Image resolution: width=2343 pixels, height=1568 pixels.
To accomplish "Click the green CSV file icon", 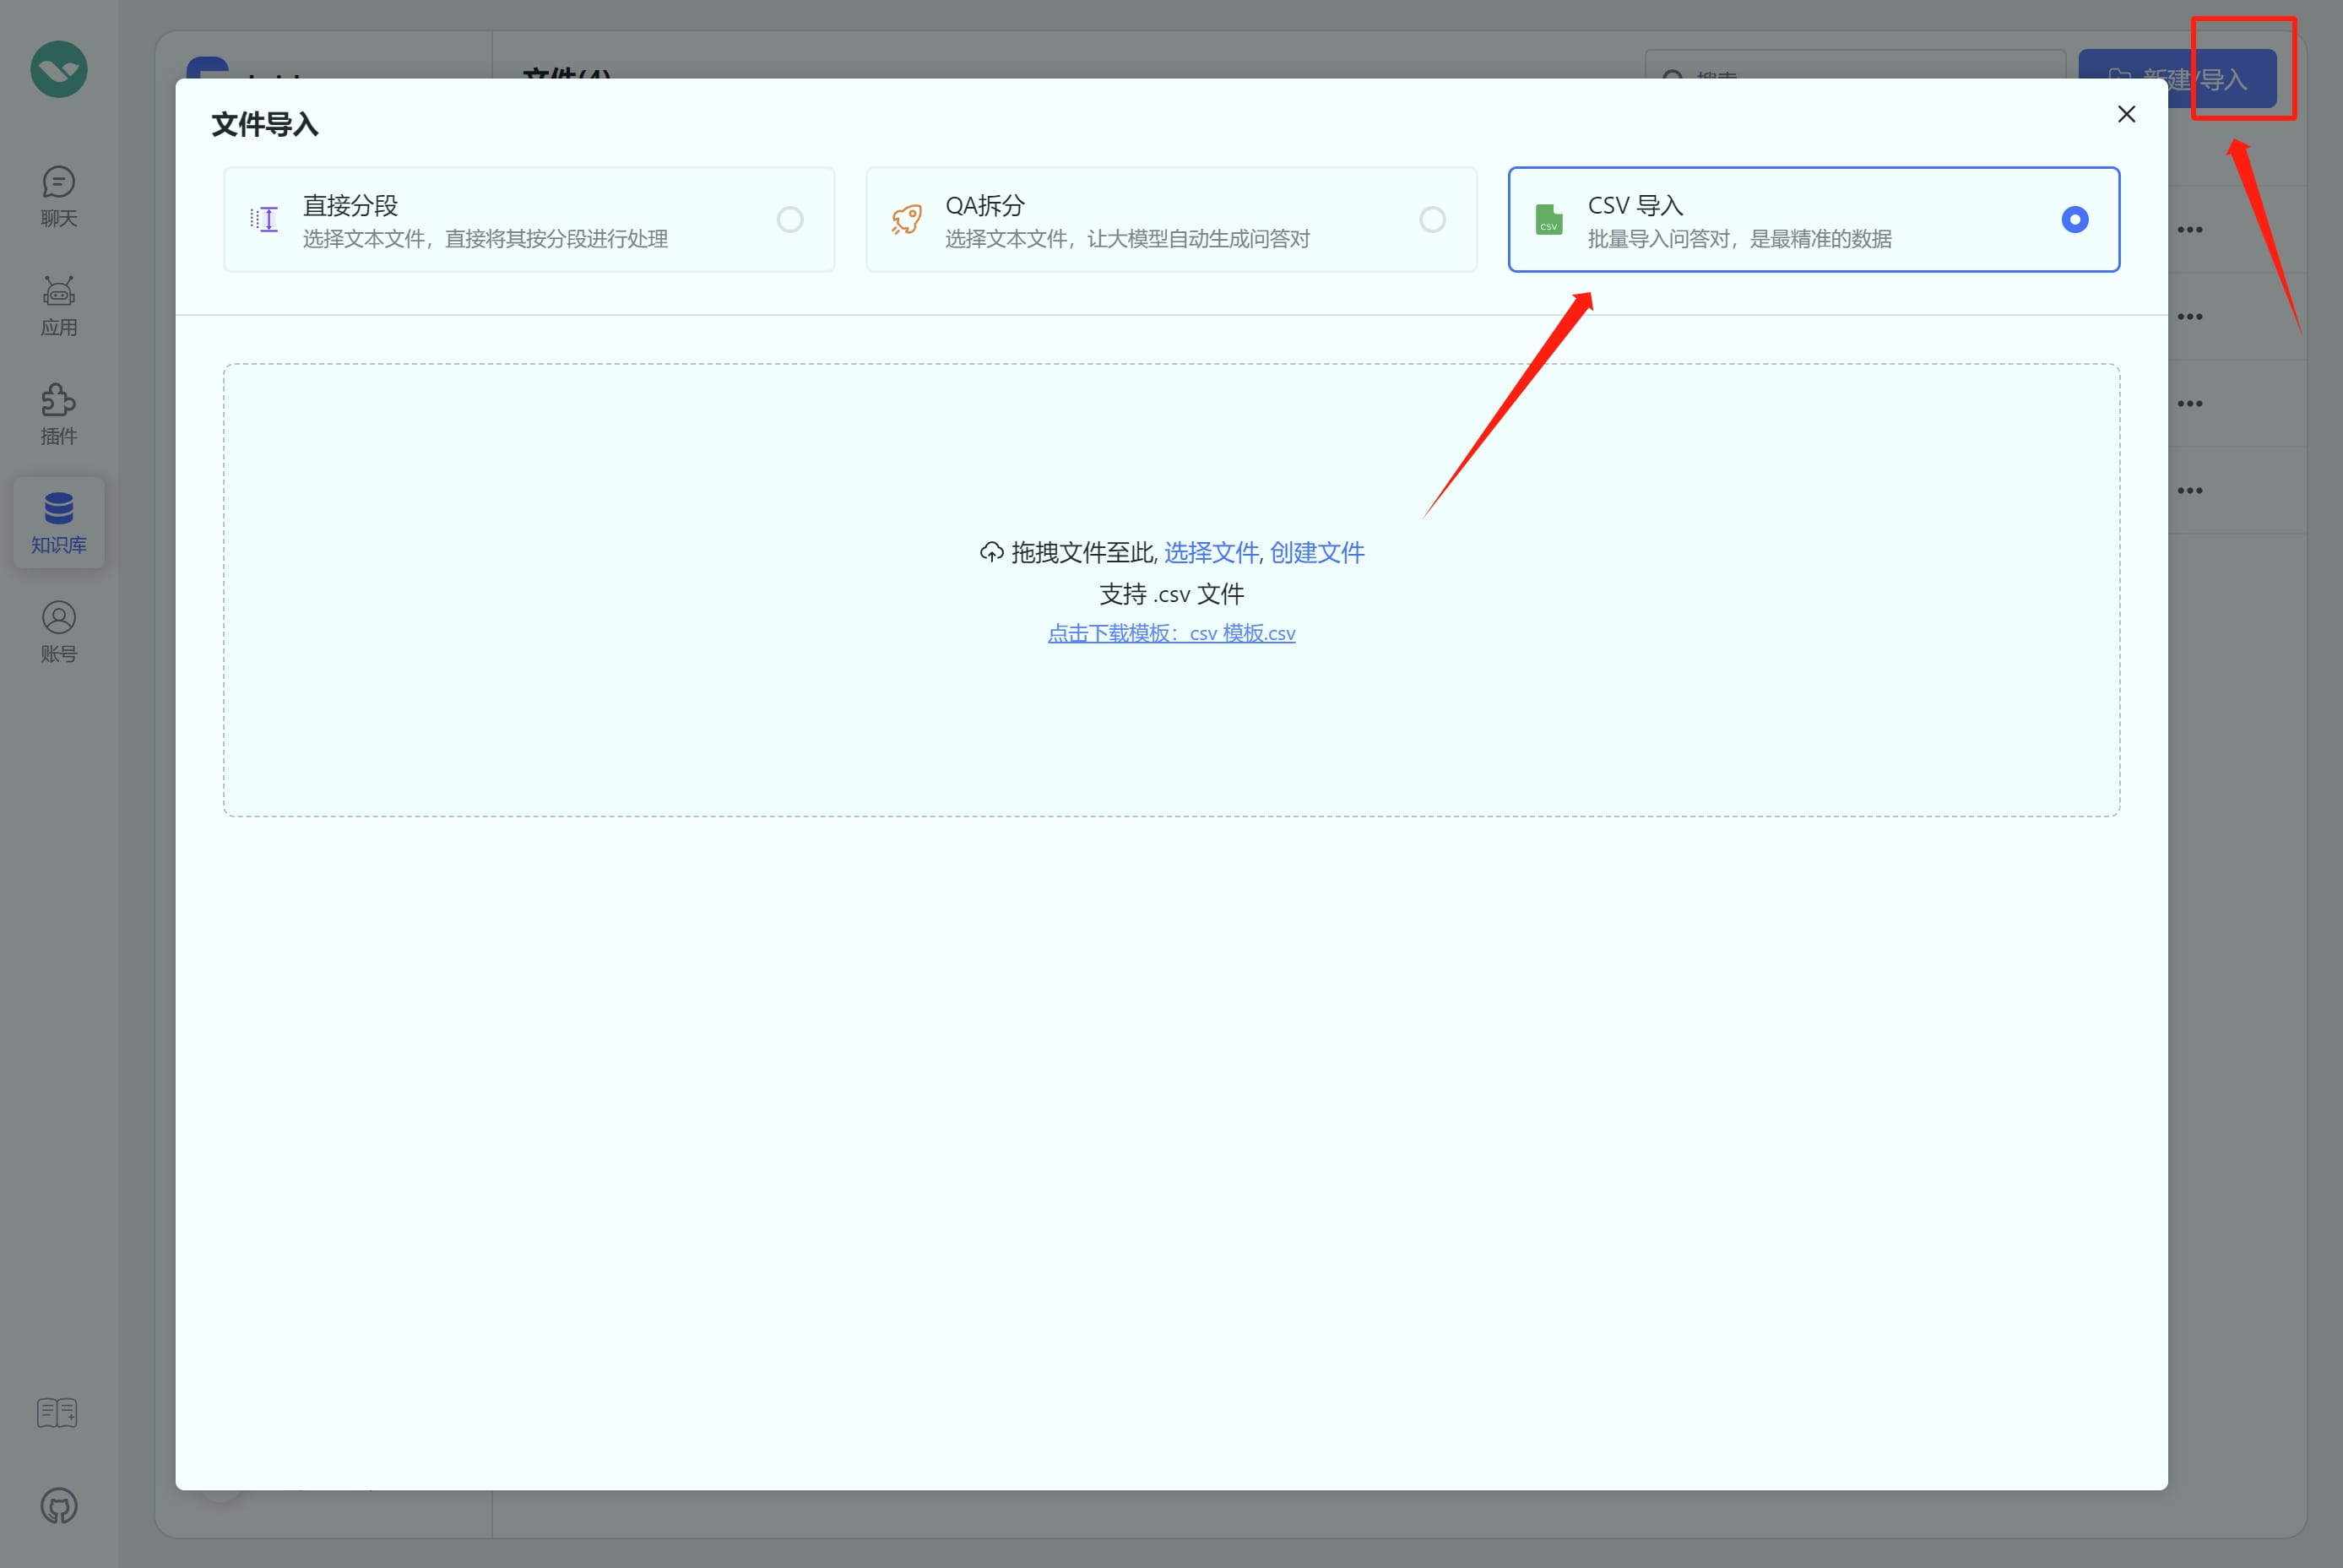I will 1548,219.
